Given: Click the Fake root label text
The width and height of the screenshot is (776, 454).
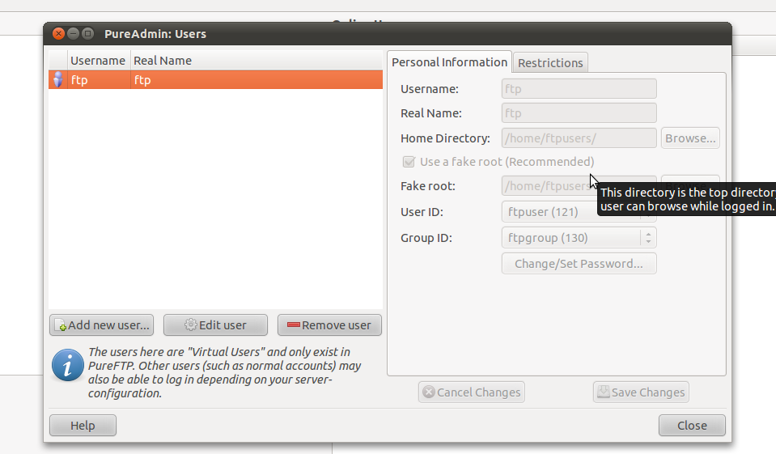Looking at the screenshot, I should click(x=427, y=186).
